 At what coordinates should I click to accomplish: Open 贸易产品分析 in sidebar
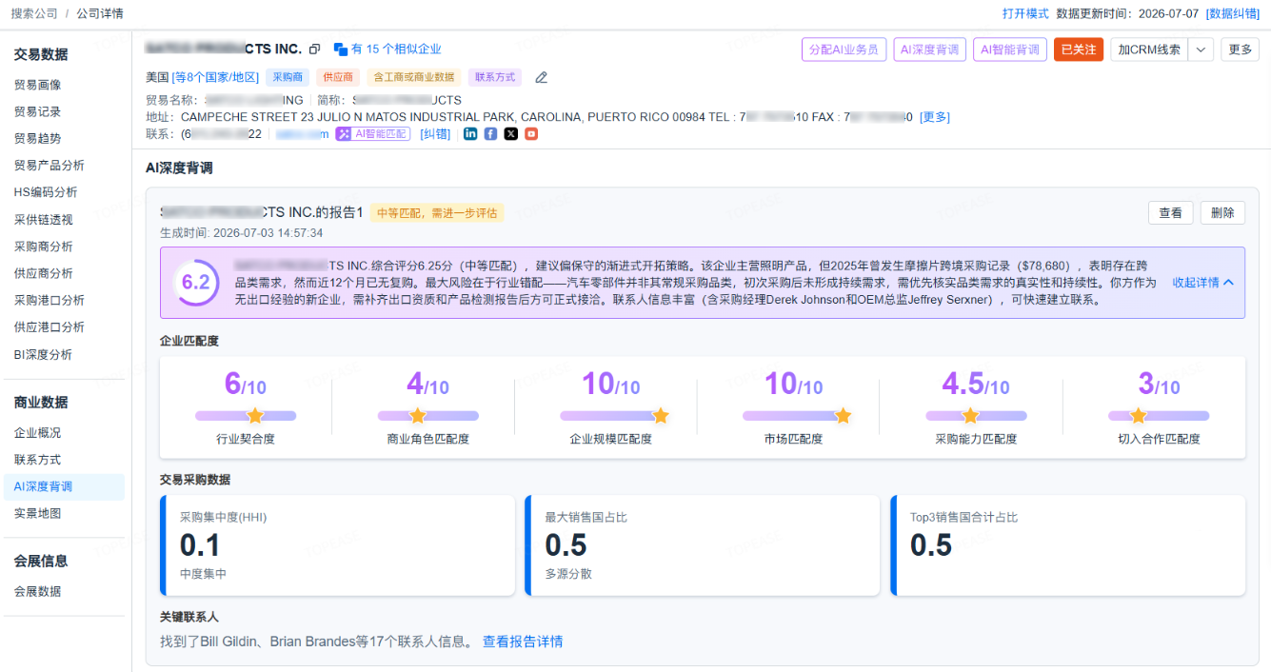click(x=49, y=166)
